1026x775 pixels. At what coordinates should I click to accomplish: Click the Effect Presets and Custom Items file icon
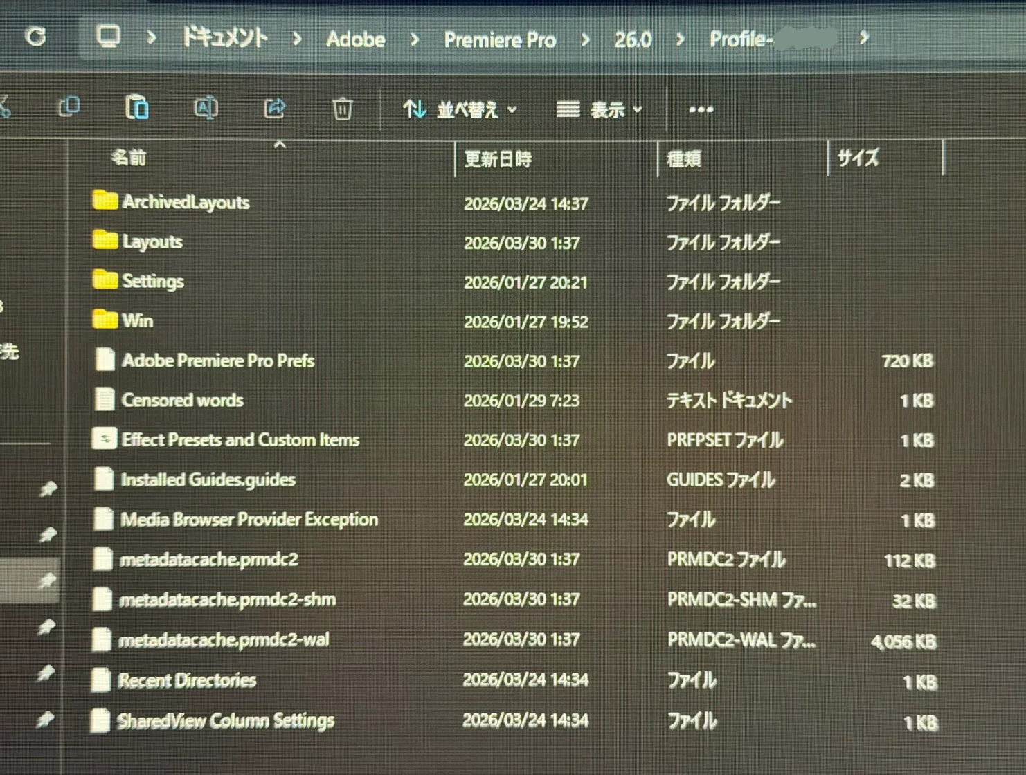[104, 439]
